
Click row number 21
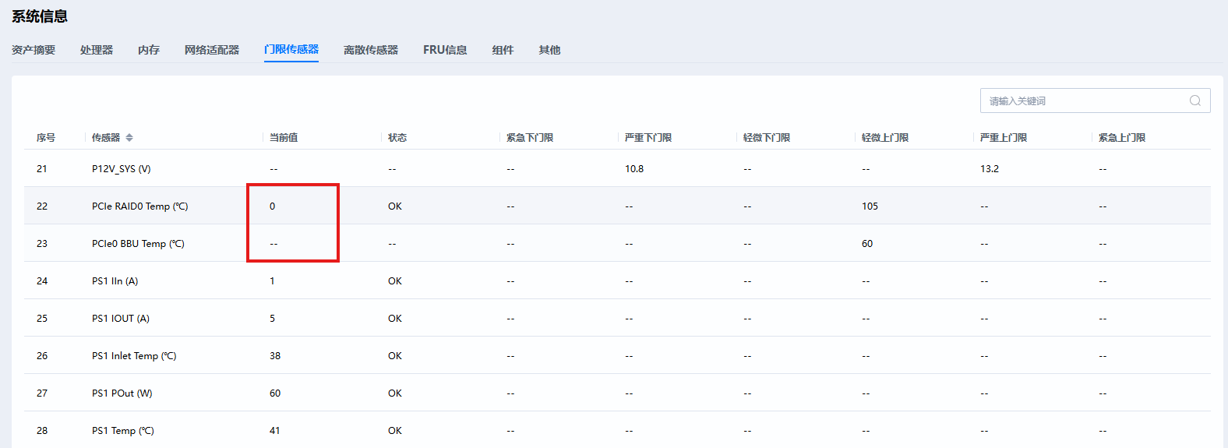42,168
